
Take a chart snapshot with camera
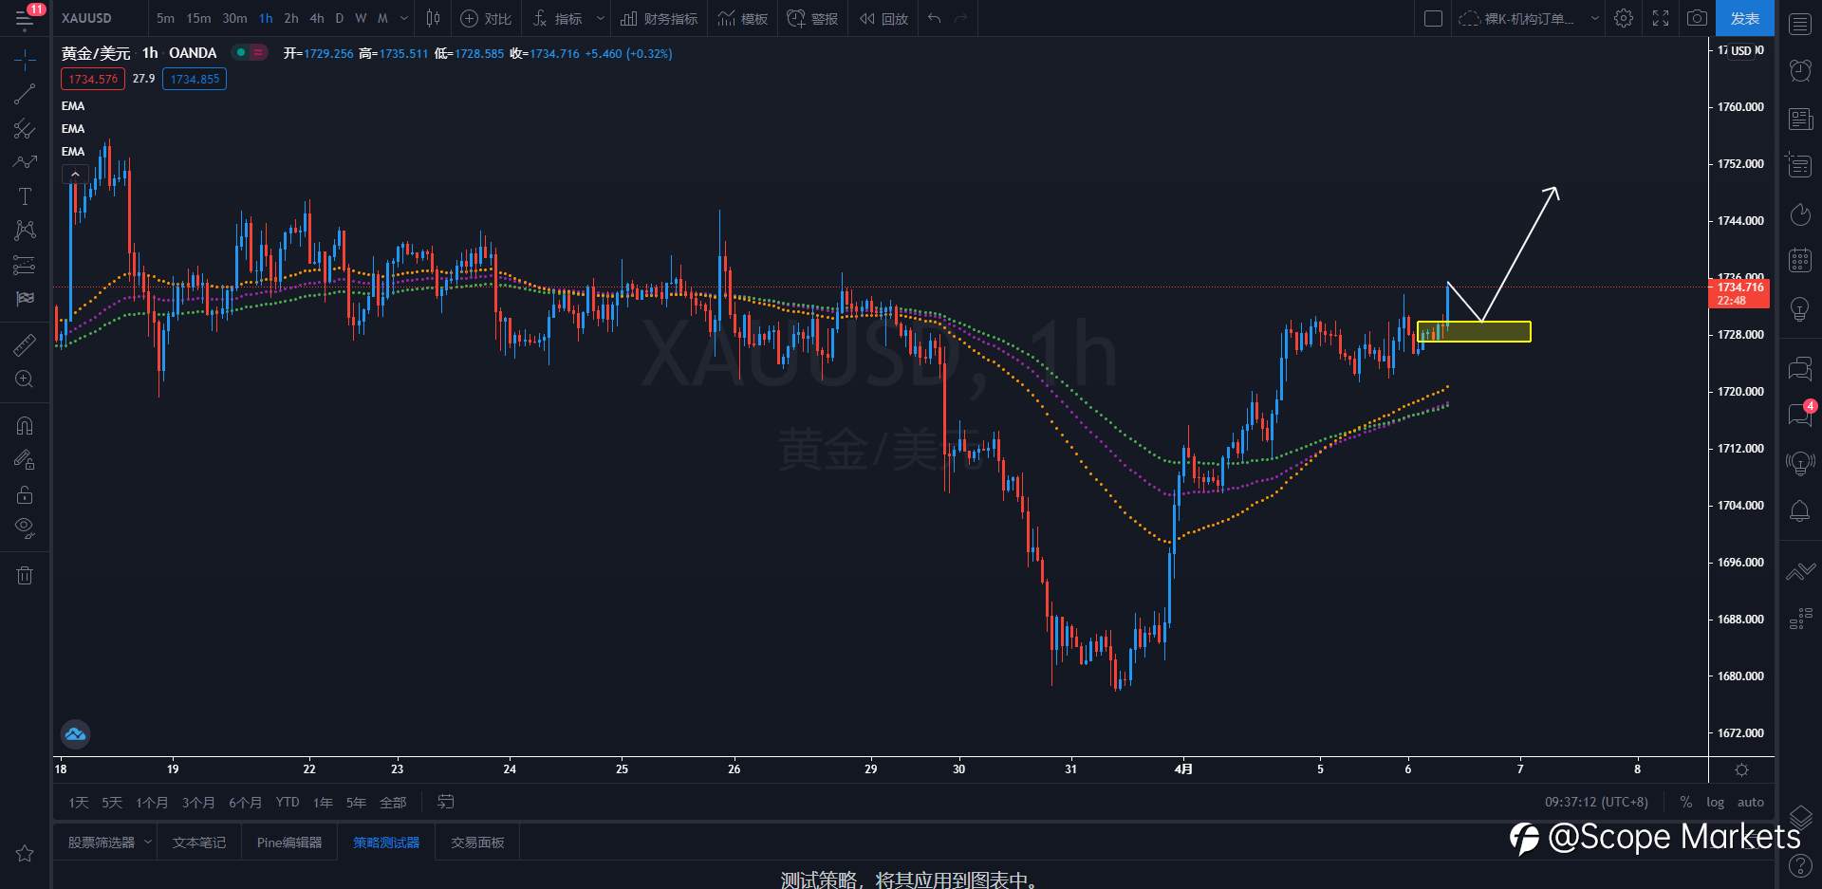(1698, 18)
